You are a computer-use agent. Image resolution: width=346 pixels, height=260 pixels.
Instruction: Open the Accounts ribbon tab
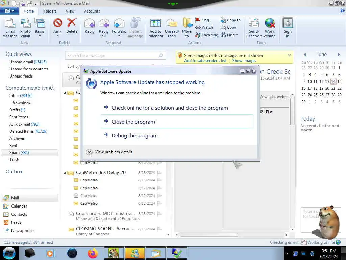tap(92, 11)
